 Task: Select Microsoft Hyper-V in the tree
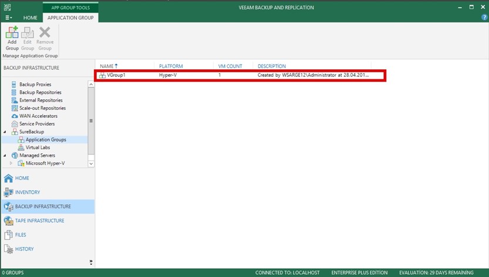pos(45,163)
